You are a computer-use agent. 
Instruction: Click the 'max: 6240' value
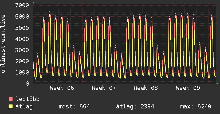tap(196, 107)
